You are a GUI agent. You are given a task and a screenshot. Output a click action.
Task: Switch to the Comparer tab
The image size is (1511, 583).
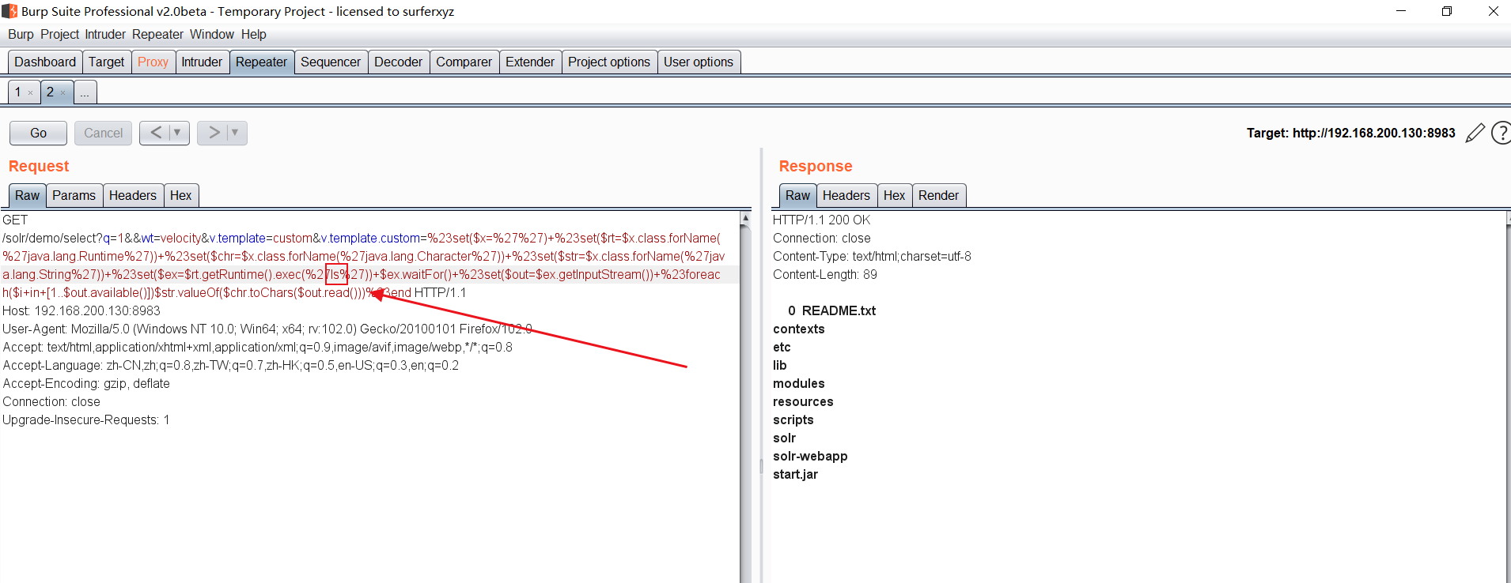464,62
